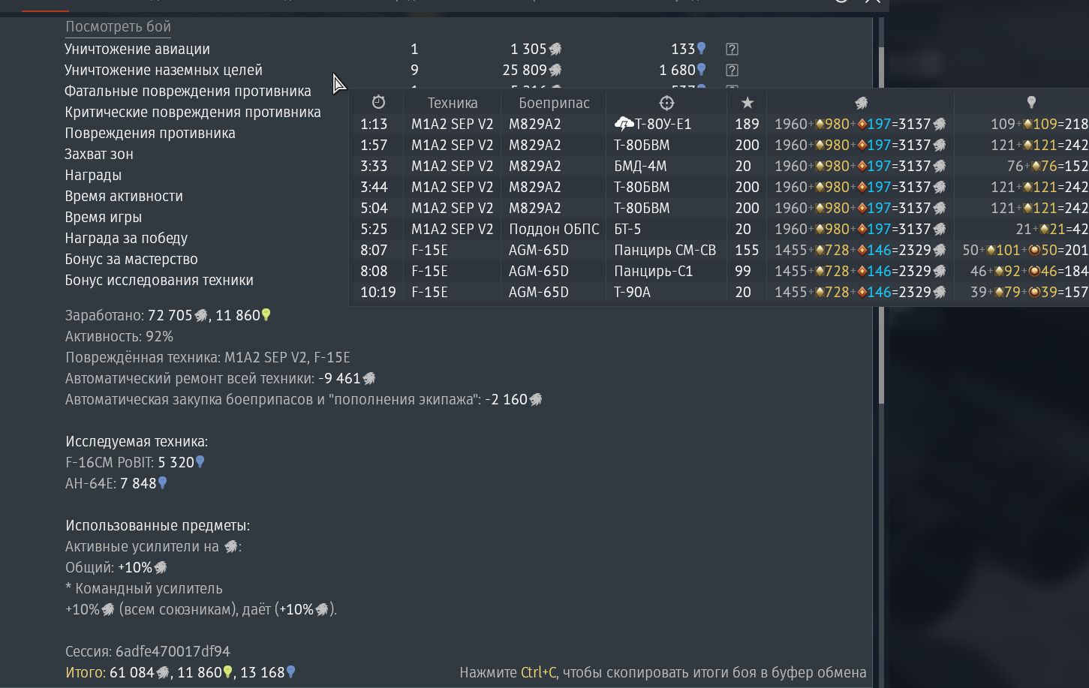This screenshot has height=688, width=1089.
Task: Click the БТ-5 kill entry at 5:25
Action: click(720, 230)
